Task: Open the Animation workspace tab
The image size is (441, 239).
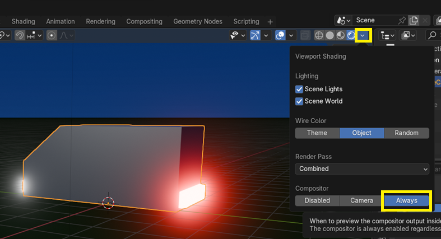Action: [61, 22]
